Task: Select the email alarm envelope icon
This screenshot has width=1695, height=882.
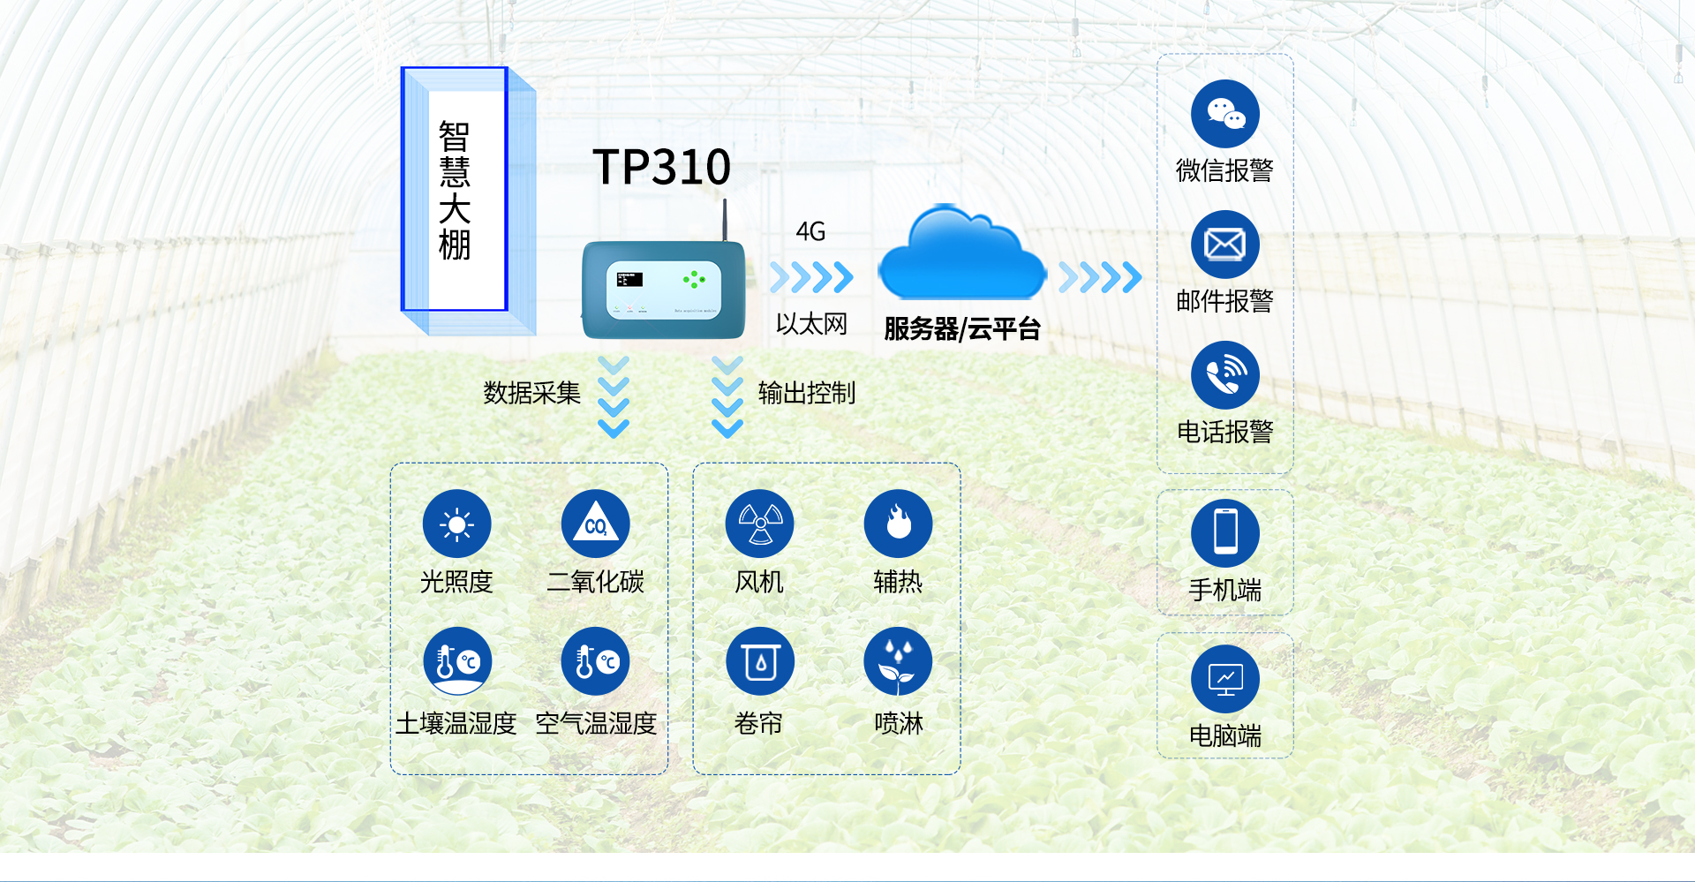Action: (x=1224, y=245)
